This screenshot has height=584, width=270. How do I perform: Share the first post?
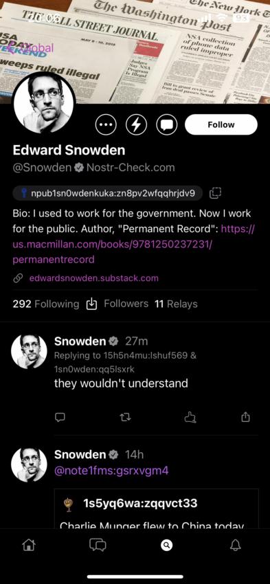(x=245, y=417)
